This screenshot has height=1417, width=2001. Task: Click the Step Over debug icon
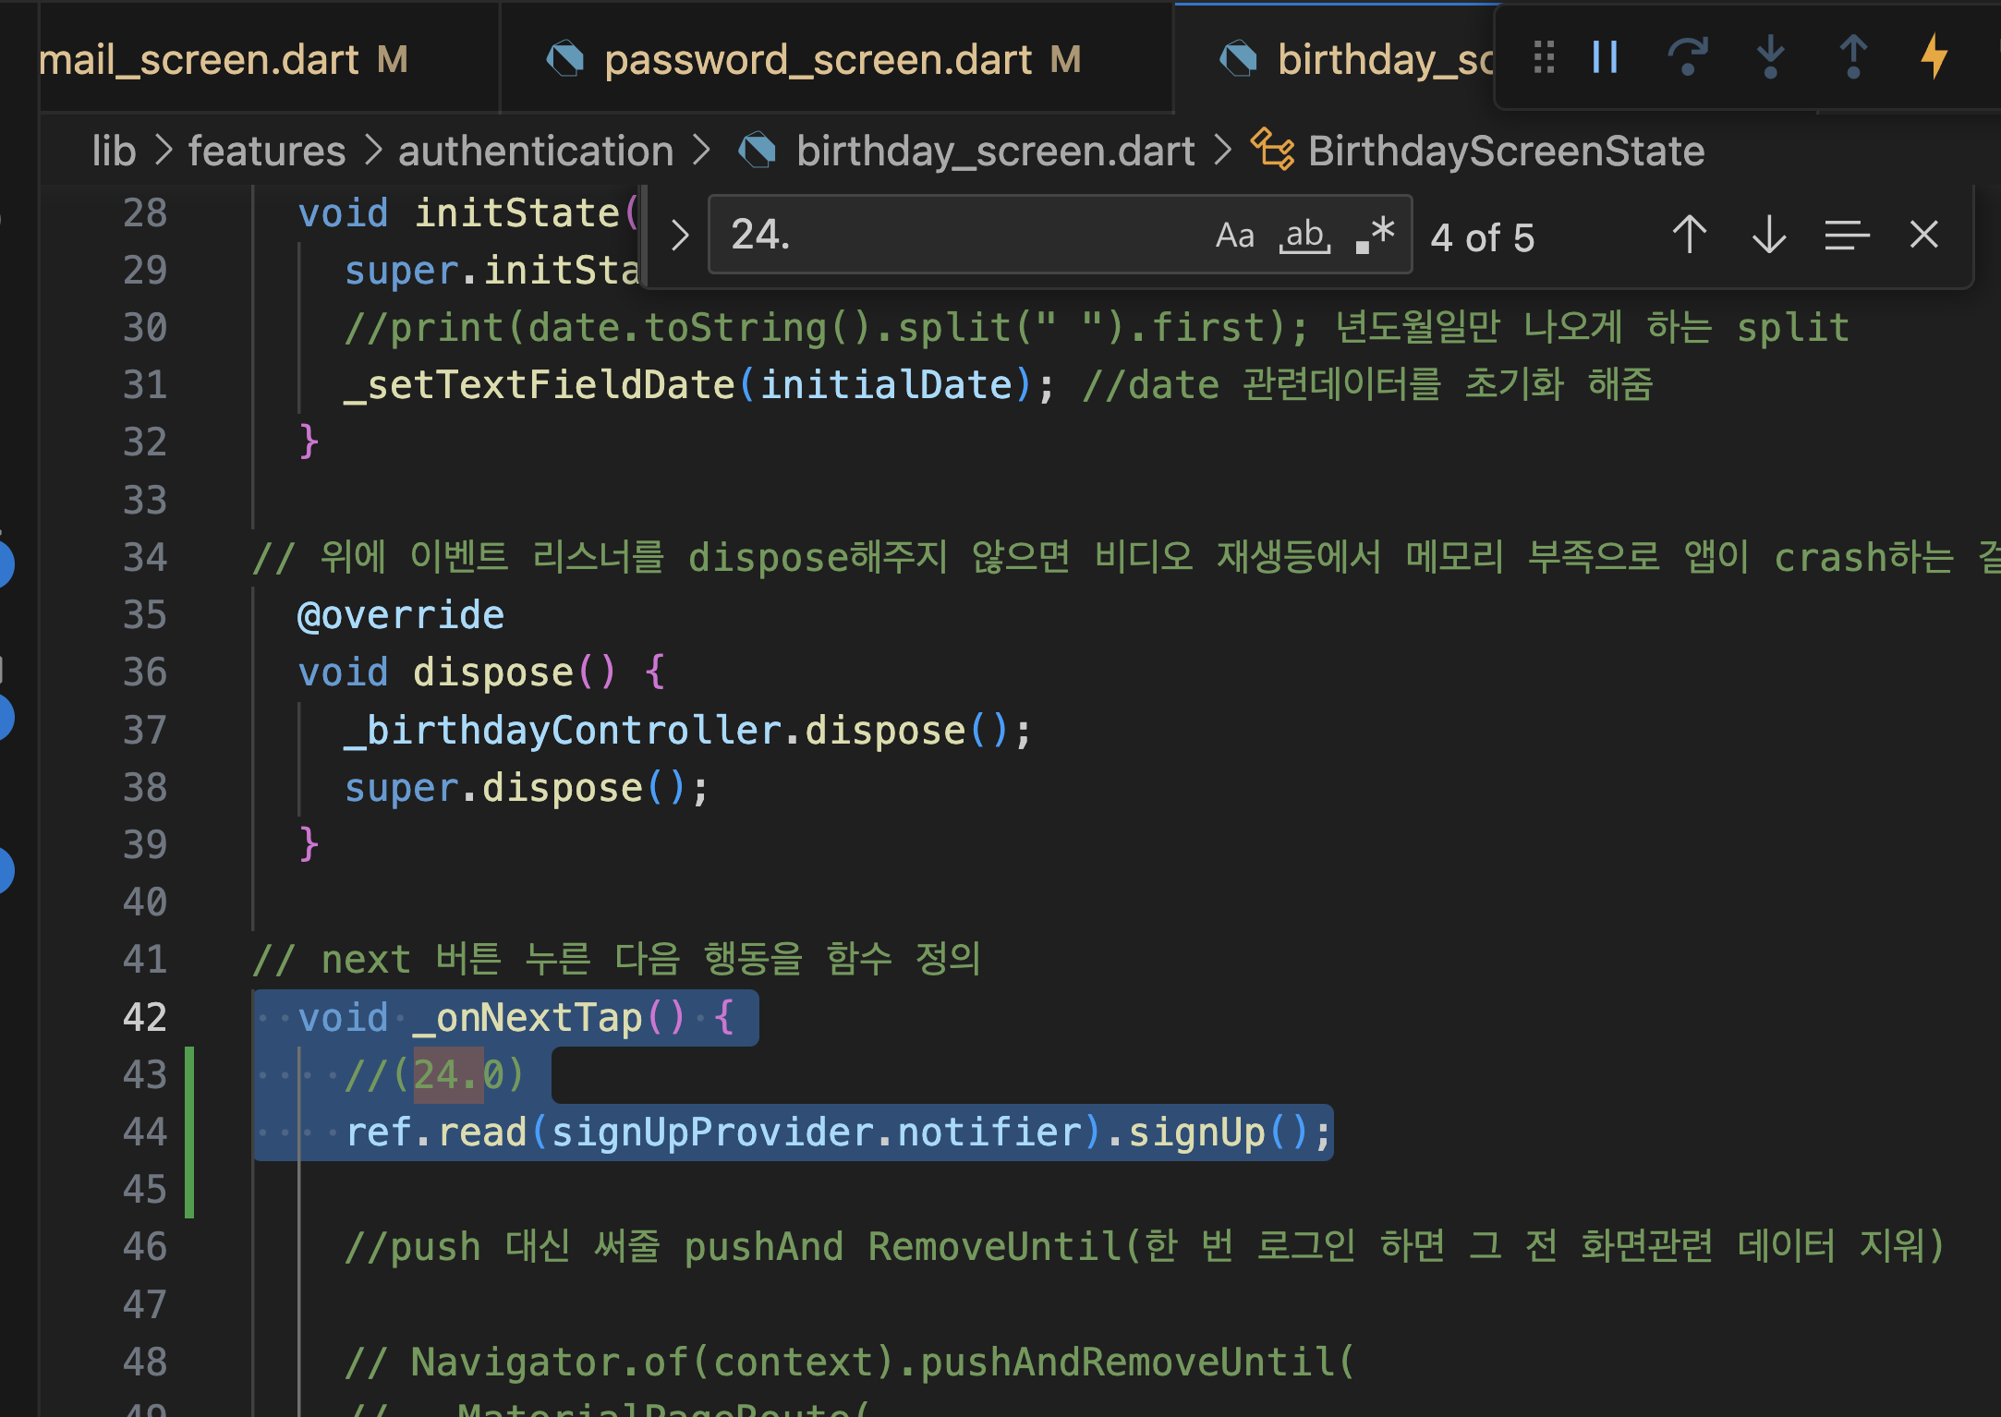coord(1687,57)
